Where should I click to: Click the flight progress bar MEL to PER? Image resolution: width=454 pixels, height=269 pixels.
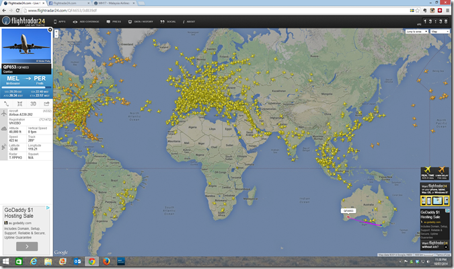click(26, 87)
